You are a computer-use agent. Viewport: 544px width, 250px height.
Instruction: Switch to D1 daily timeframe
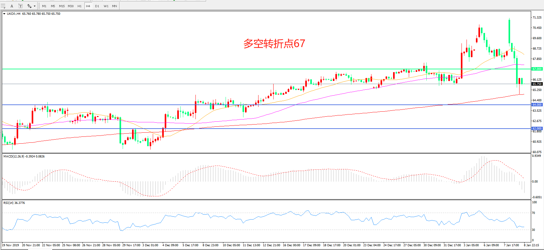click(x=97, y=6)
